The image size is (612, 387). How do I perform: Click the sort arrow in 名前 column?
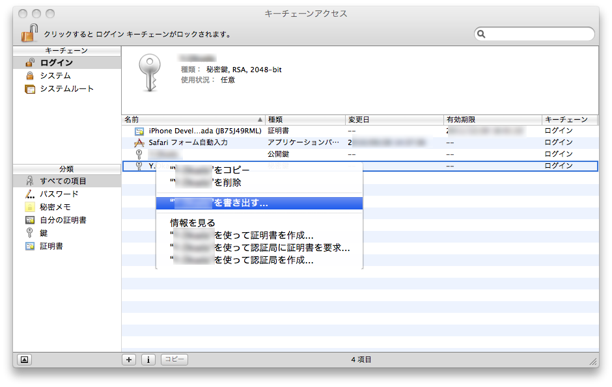(260, 120)
